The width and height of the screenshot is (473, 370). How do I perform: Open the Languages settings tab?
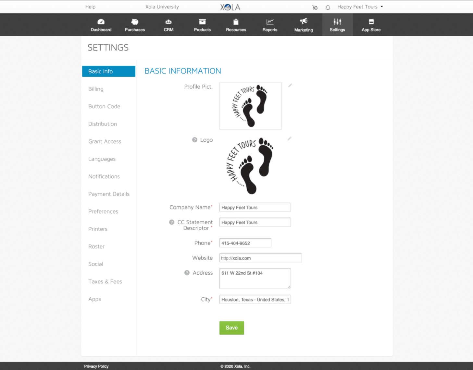[102, 159]
